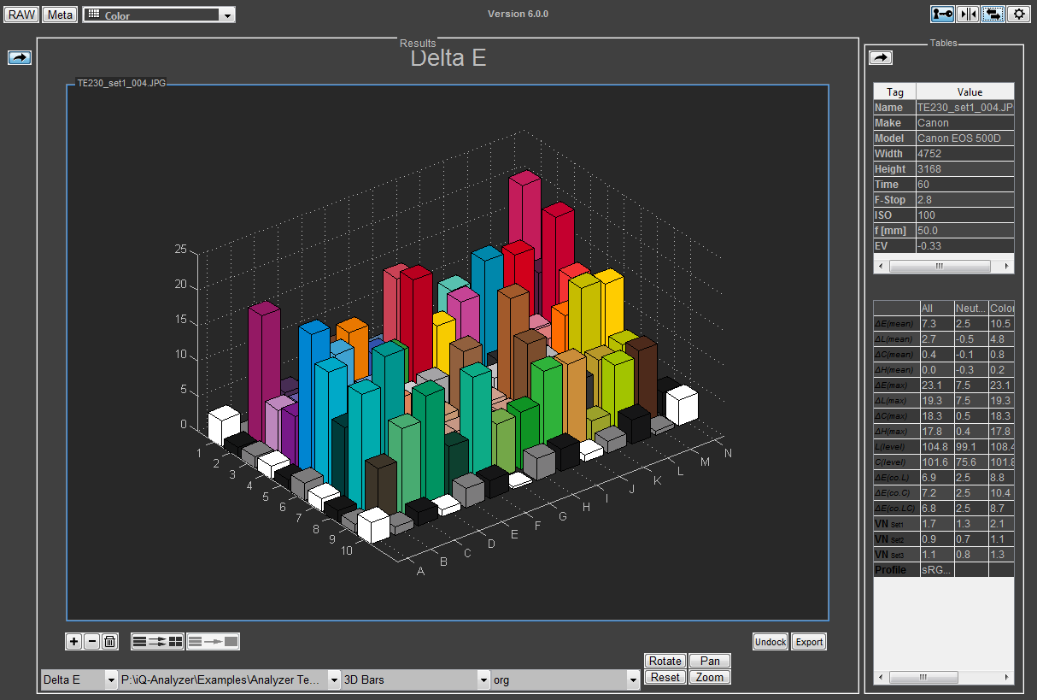1037x700 pixels.
Task: Click the gear settings icon
Action: click(x=1017, y=14)
